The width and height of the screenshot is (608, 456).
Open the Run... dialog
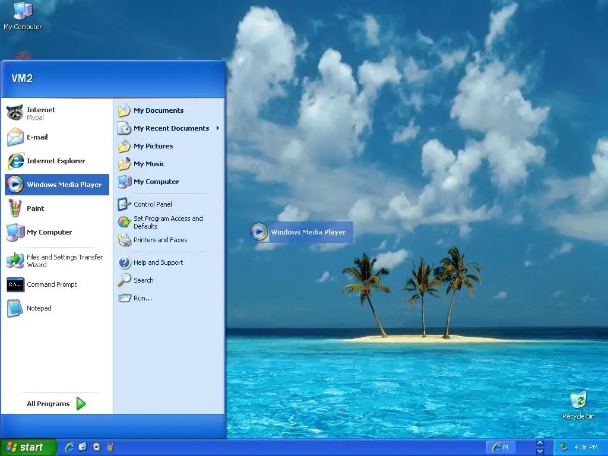tap(169, 298)
